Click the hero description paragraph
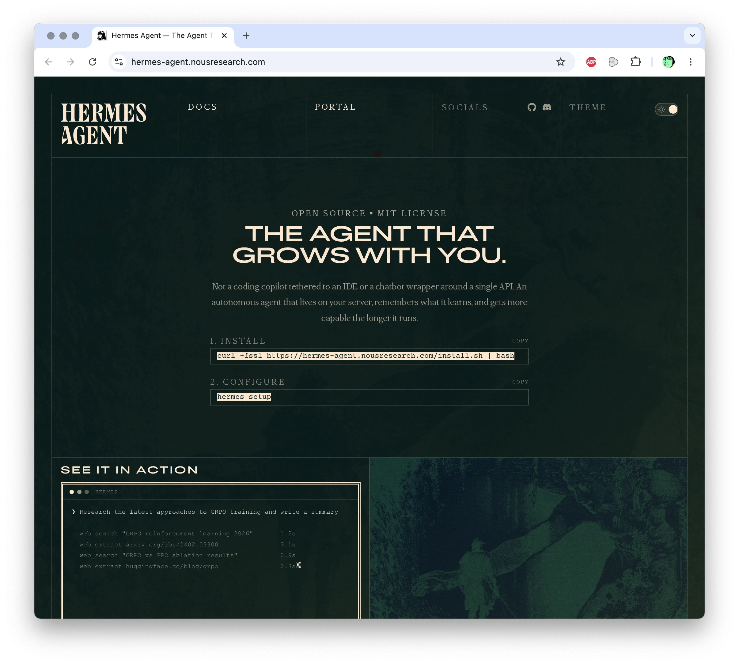This screenshot has width=739, height=664. [369, 302]
